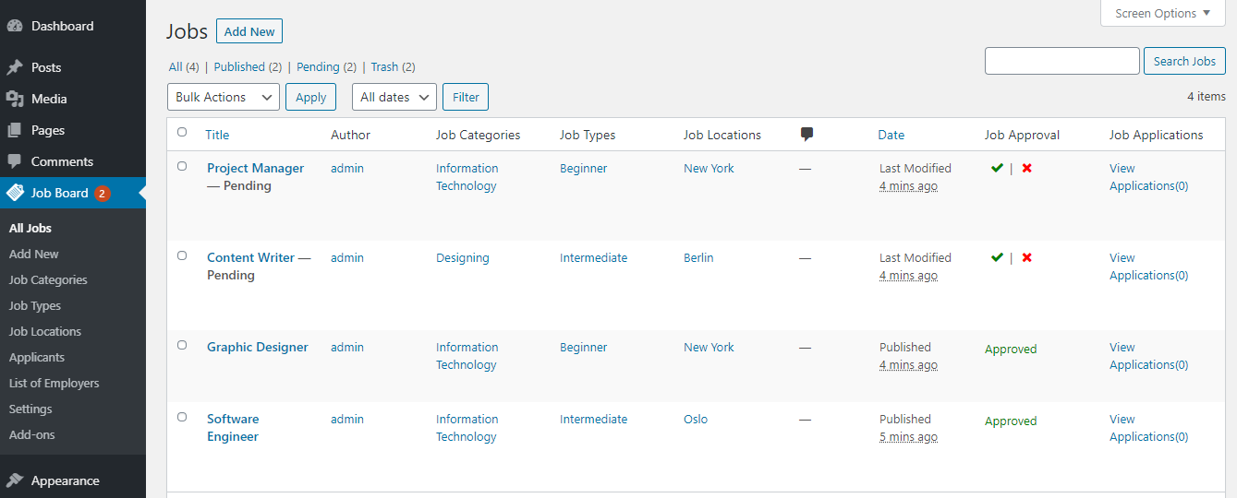
Task: Approve the Project Manager job with green check
Action: tap(997, 168)
